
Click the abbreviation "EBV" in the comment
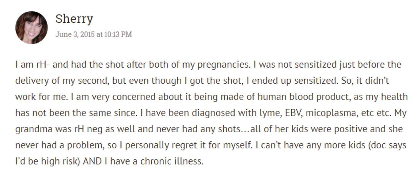294,113
